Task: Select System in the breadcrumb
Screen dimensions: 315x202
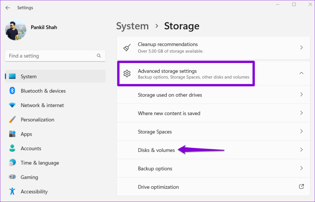Action: pos(132,26)
